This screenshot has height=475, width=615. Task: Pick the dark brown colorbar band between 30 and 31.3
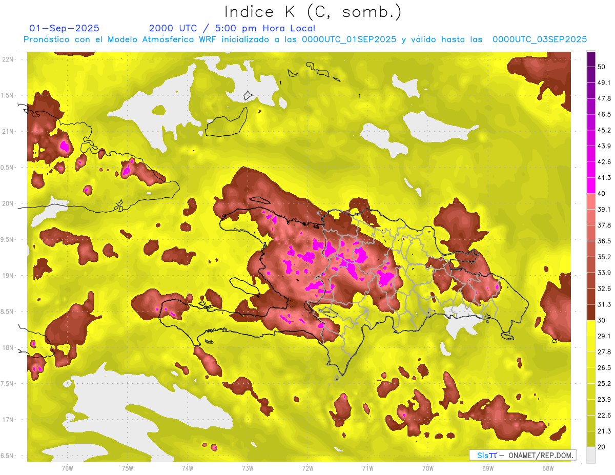click(591, 312)
